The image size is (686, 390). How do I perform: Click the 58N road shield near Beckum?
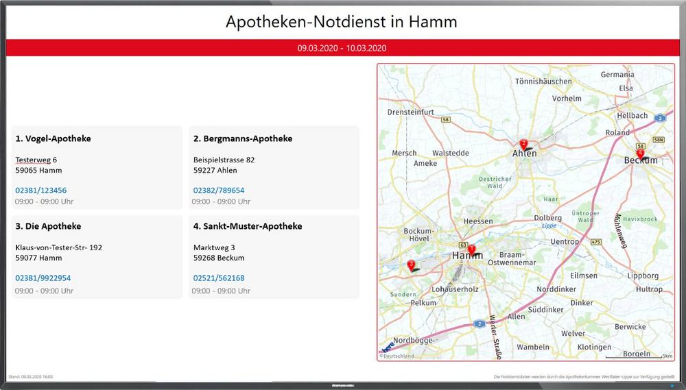[658, 139]
